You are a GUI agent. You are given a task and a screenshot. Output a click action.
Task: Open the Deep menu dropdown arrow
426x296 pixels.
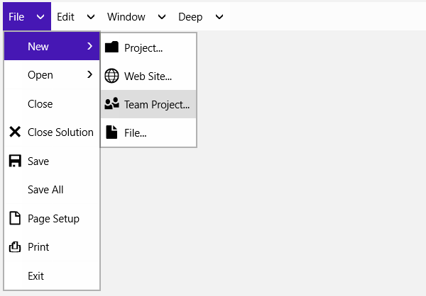219,16
